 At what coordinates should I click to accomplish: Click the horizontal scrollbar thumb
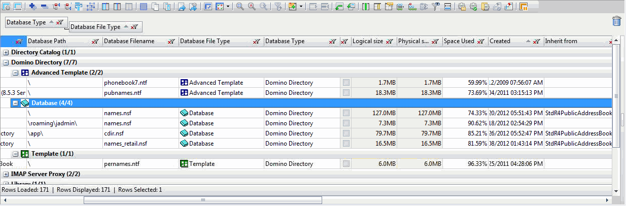203,200
